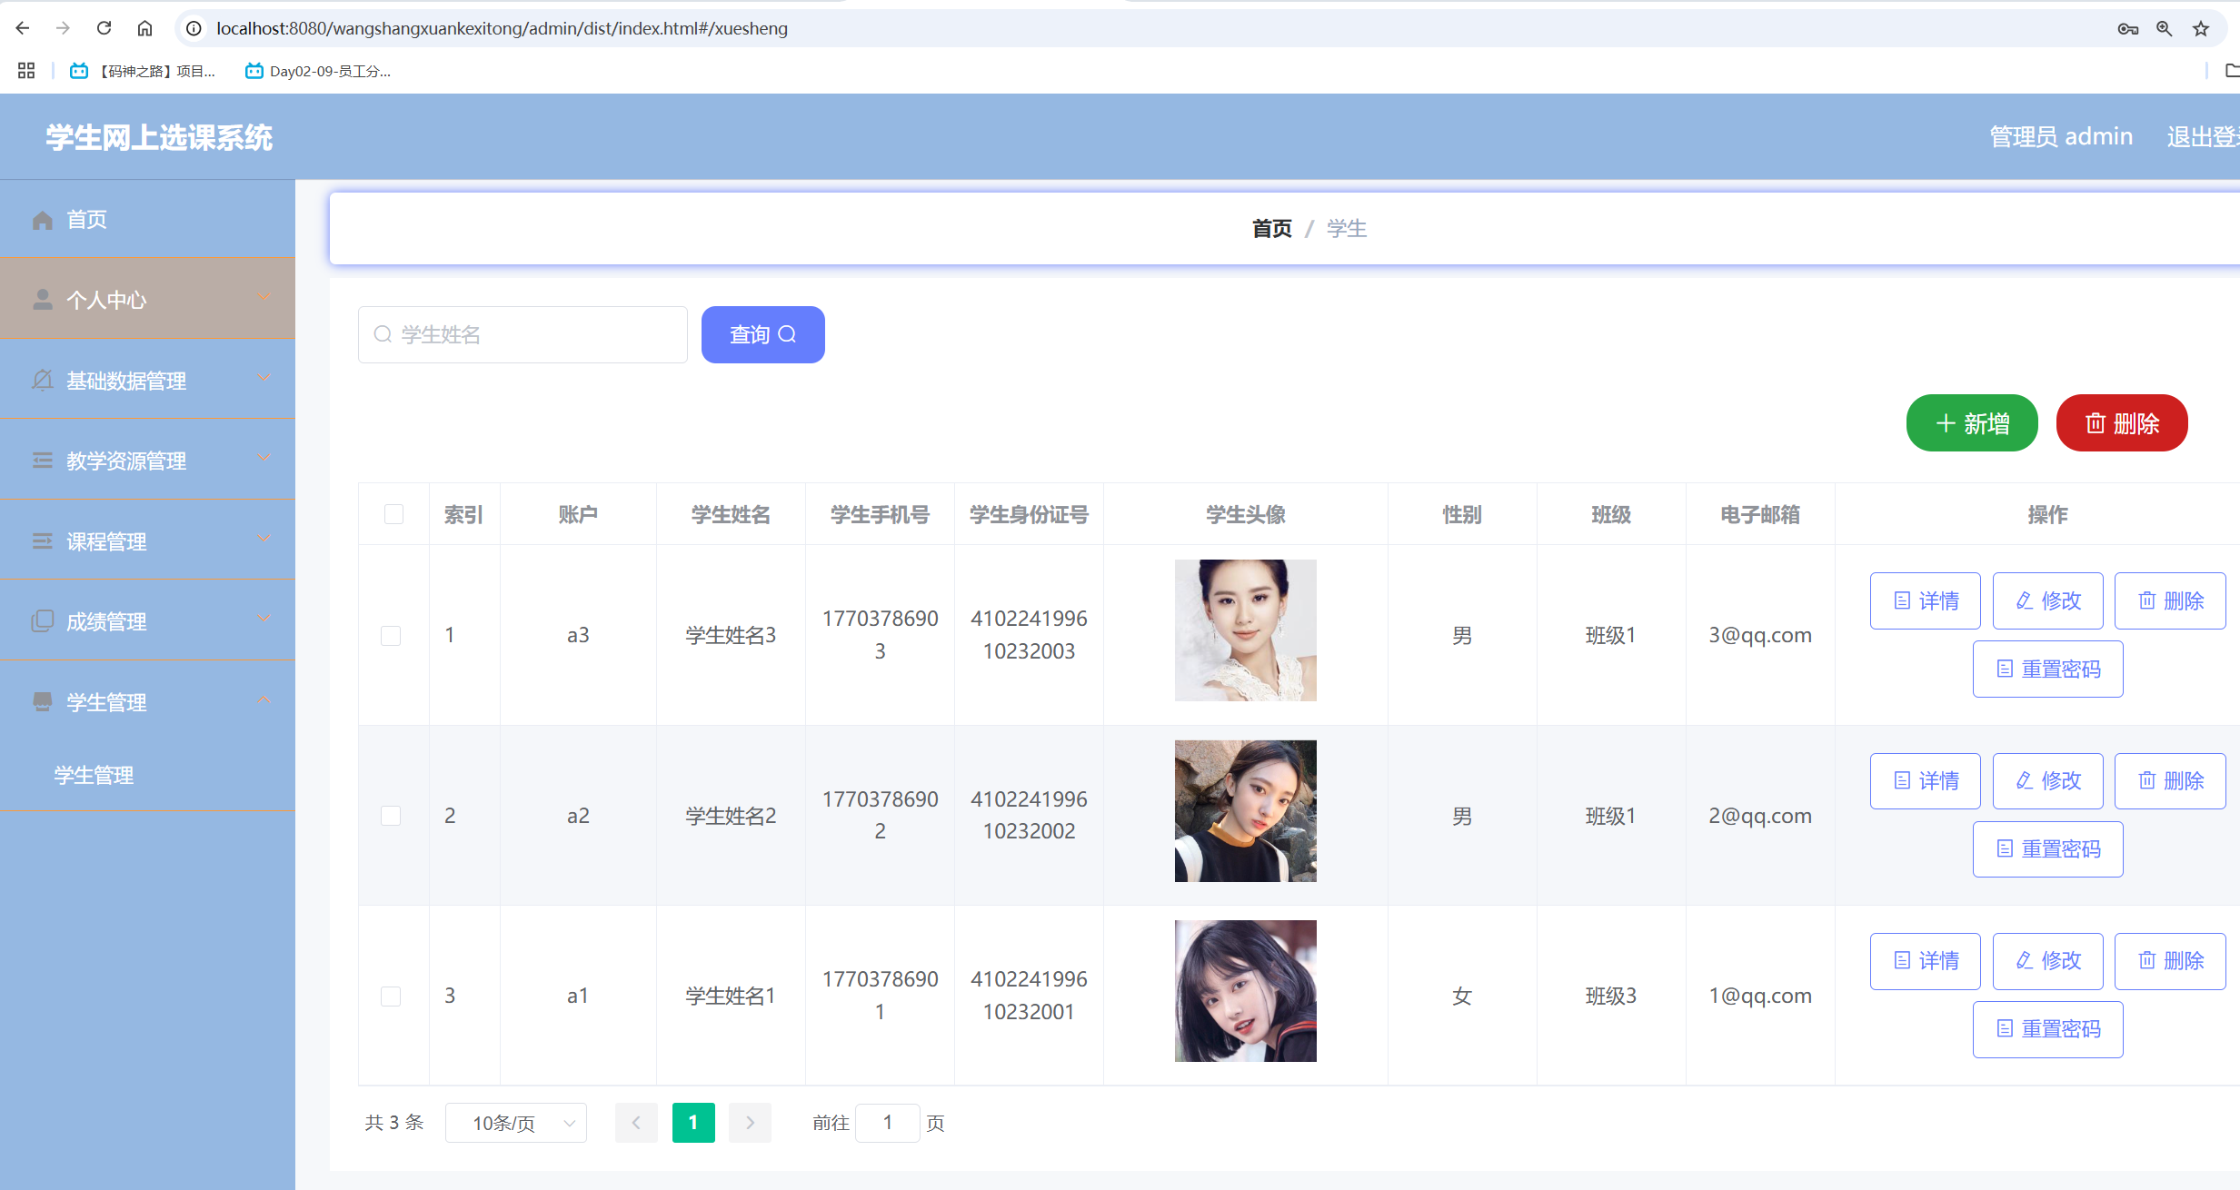Open site information icon in address bar

pos(194,28)
